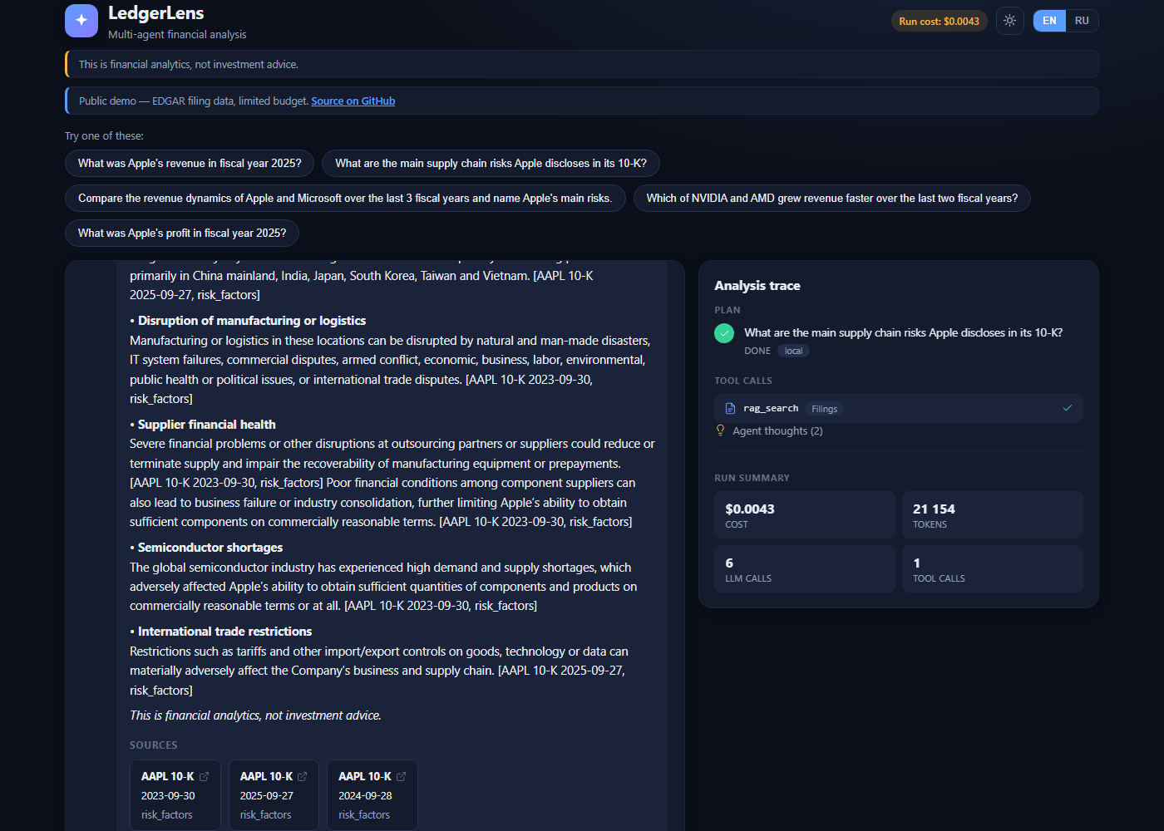Image resolution: width=1164 pixels, height=831 pixels.
Task: Click the 21 154 TOKENS summary tile
Action: click(993, 515)
